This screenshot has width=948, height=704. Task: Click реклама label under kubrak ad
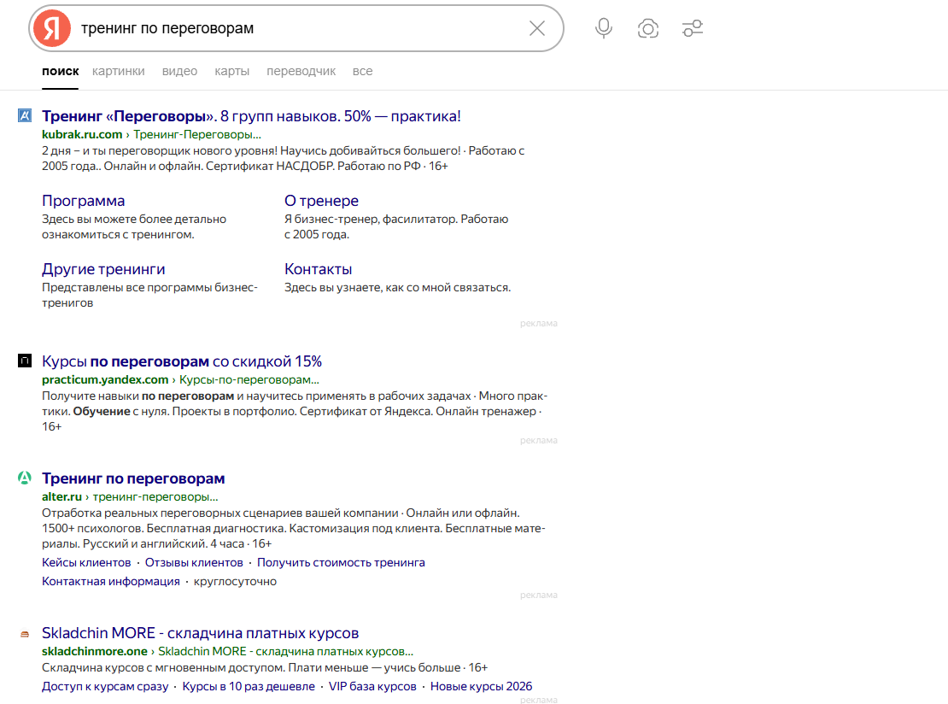click(x=539, y=324)
